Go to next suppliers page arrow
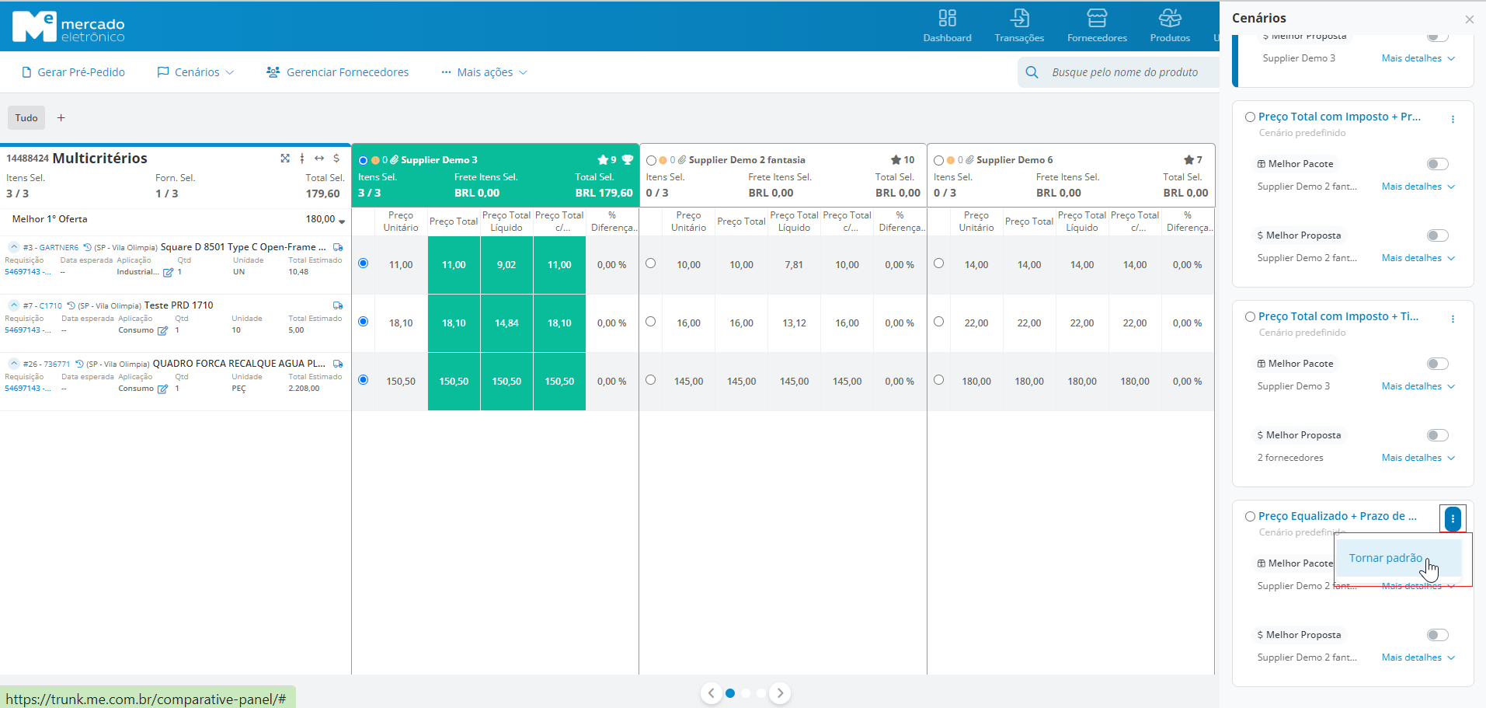Viewport: 1486px width, 708px height. [780, 693]
